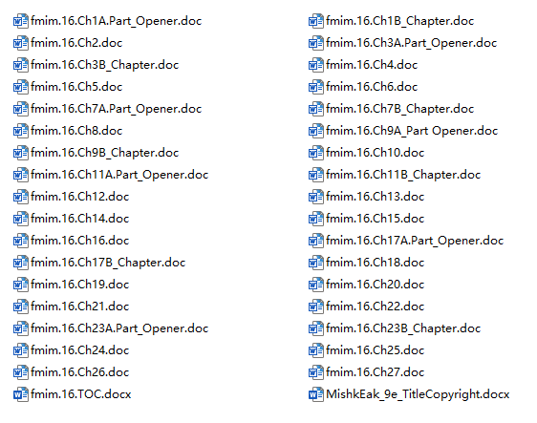Viewport: 537px width, 423px height.
Task: Select file name fmim.16.Ch17A.Part_Opener.doc
Action: tap(415, 241)
